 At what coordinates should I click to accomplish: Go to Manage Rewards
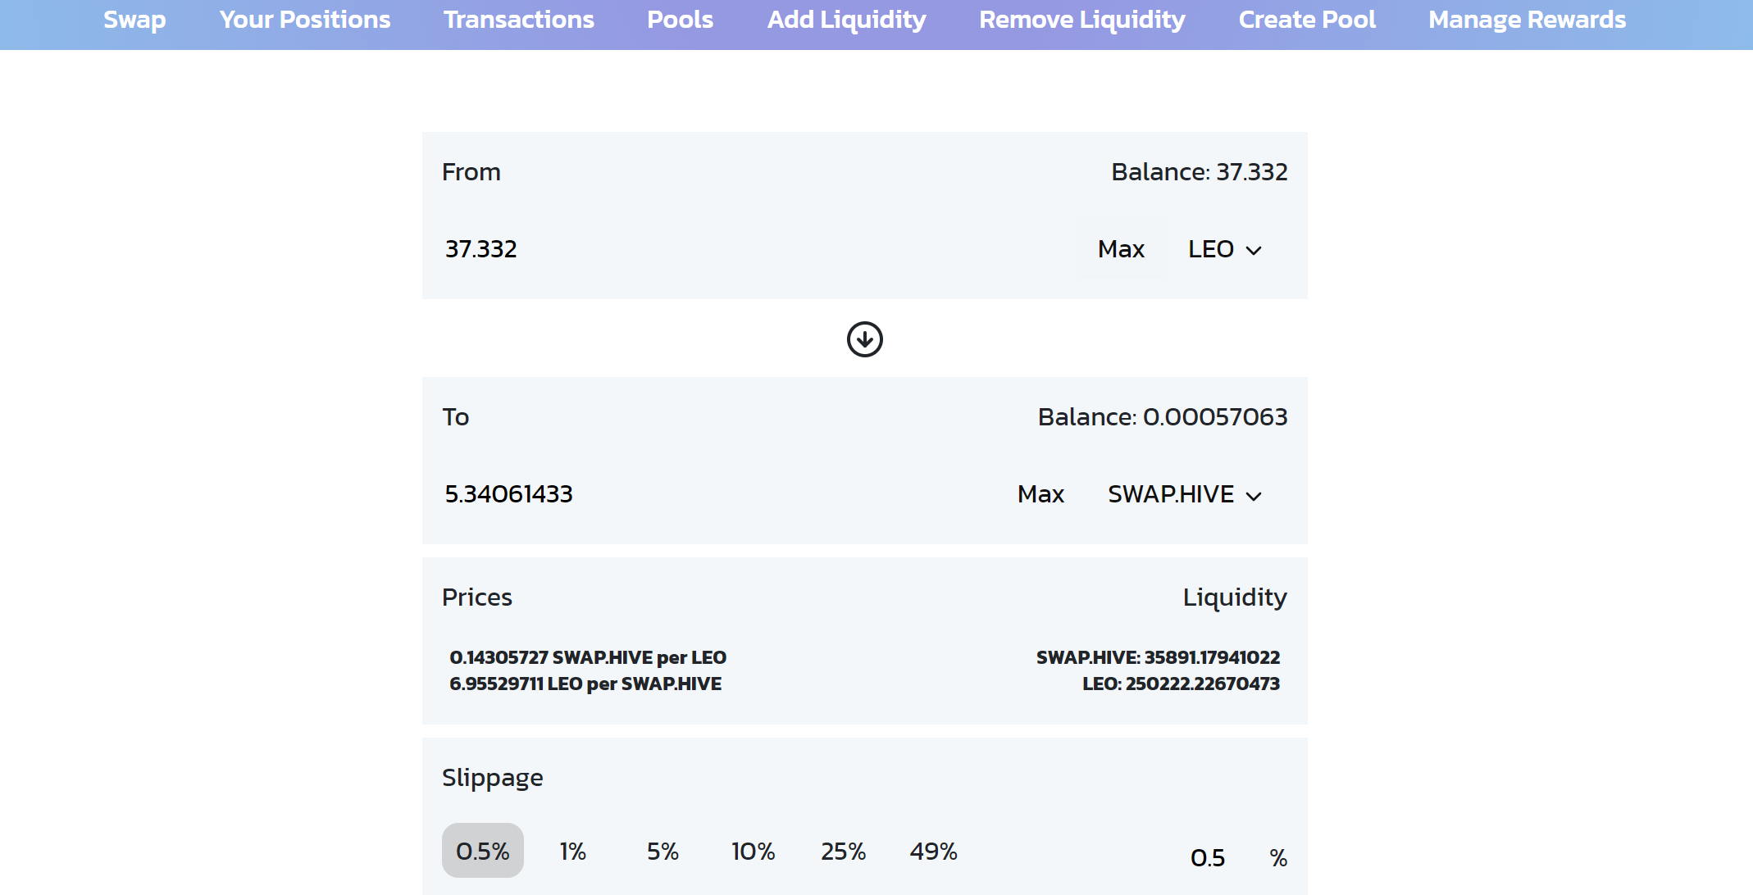pos(1527,20)
